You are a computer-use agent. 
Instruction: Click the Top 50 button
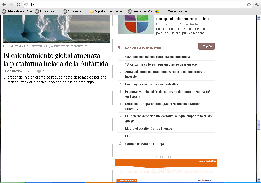(x=206, y=46)
